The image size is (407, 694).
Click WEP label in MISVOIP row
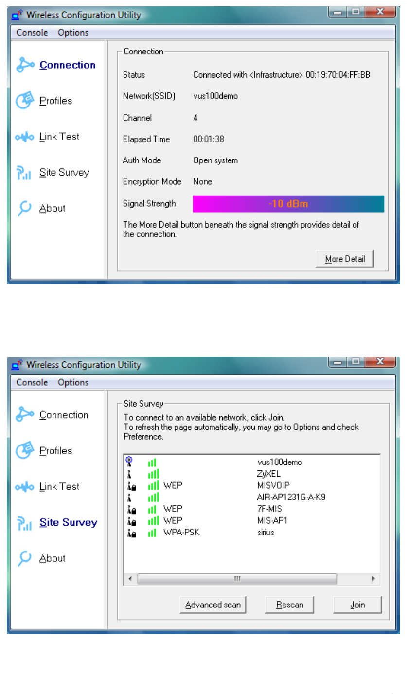click(172, 486)
